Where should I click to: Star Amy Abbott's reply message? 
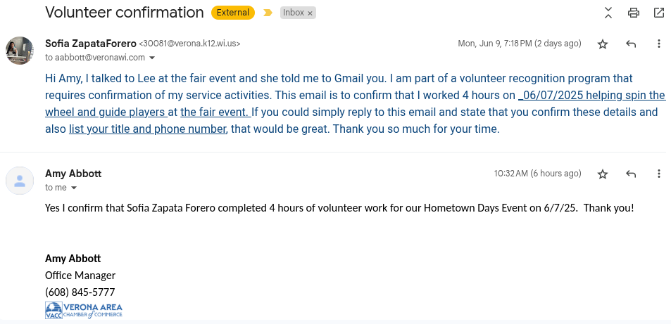[603, 174]
